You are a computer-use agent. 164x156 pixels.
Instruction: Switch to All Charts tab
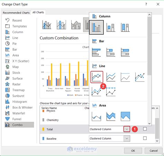(x=38, y=12)
